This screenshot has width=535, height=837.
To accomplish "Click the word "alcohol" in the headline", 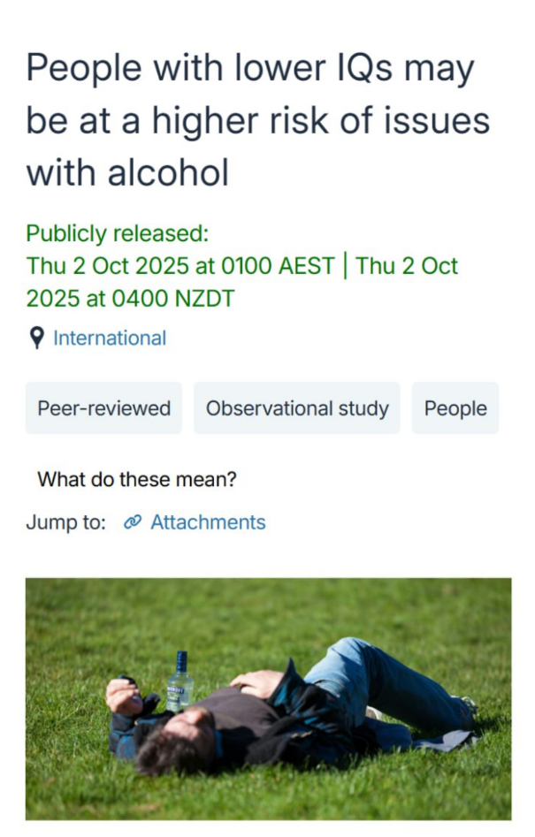I will (168, 172).
